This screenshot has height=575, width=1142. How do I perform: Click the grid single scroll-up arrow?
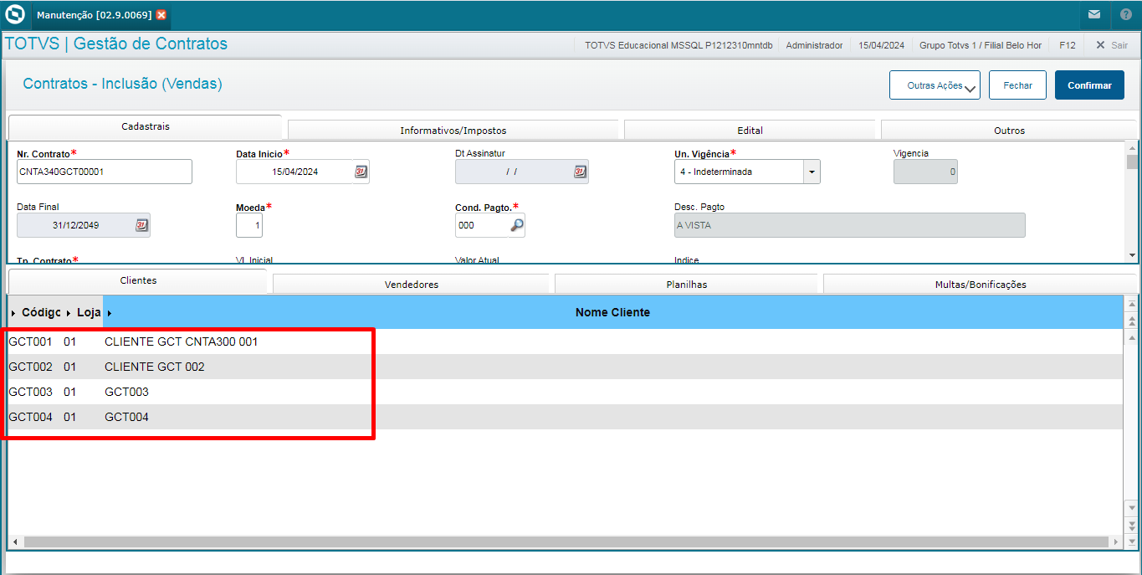click(x=1132, y=336)
